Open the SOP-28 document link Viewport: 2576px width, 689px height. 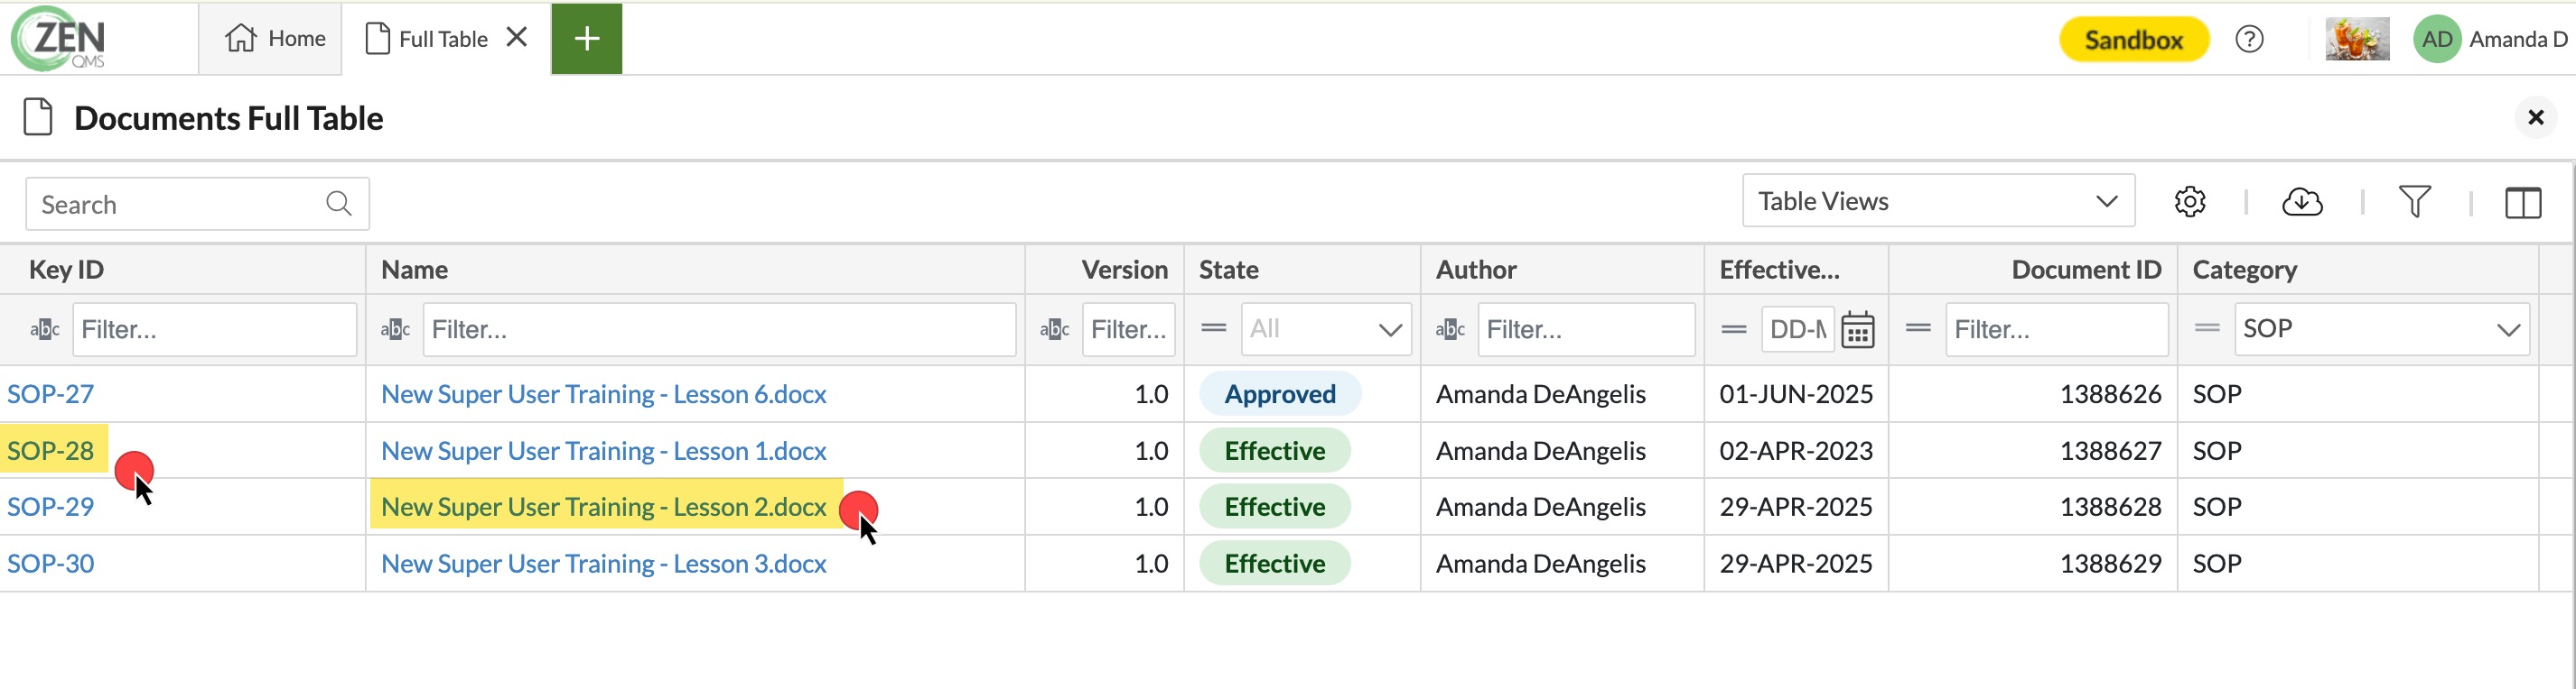[x=51, y=450]
